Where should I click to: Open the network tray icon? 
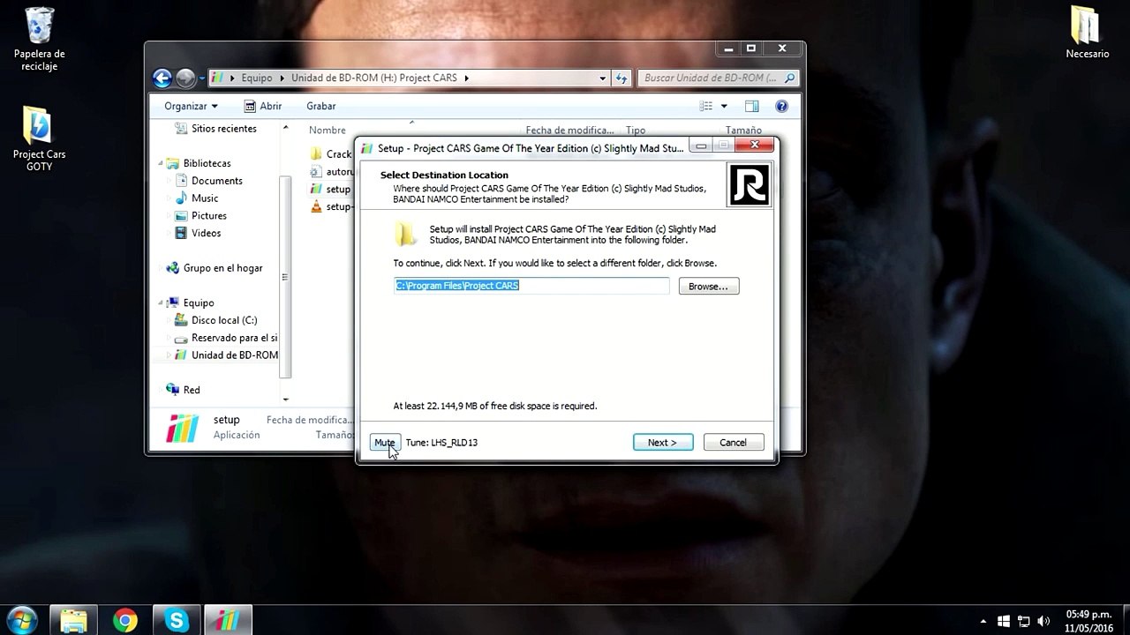pos(1024,621)
